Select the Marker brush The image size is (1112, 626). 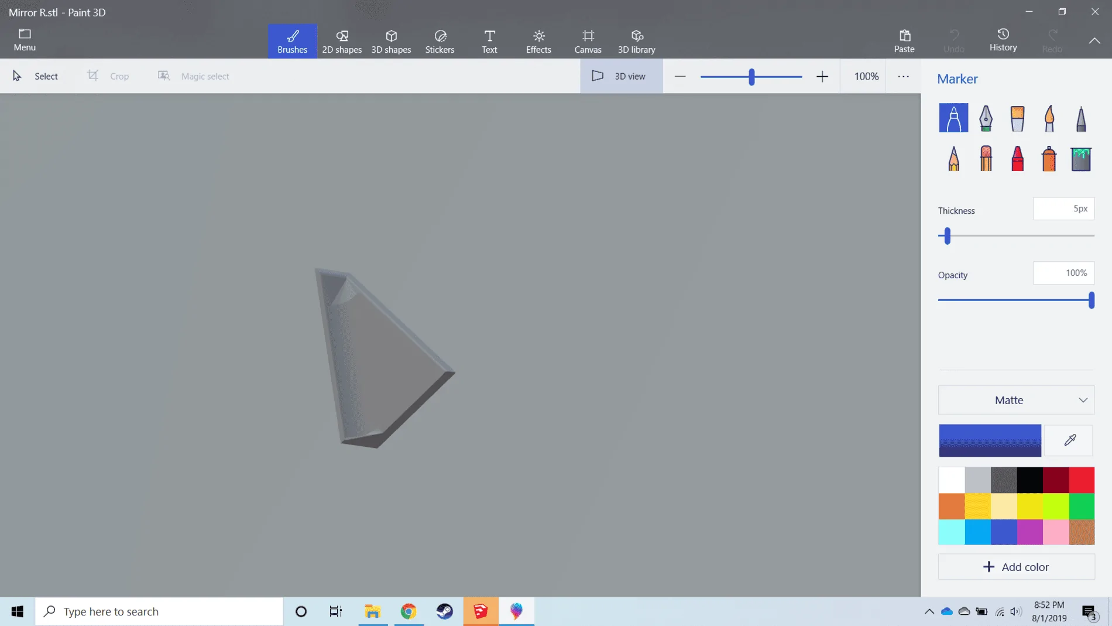tap(953, 118)
